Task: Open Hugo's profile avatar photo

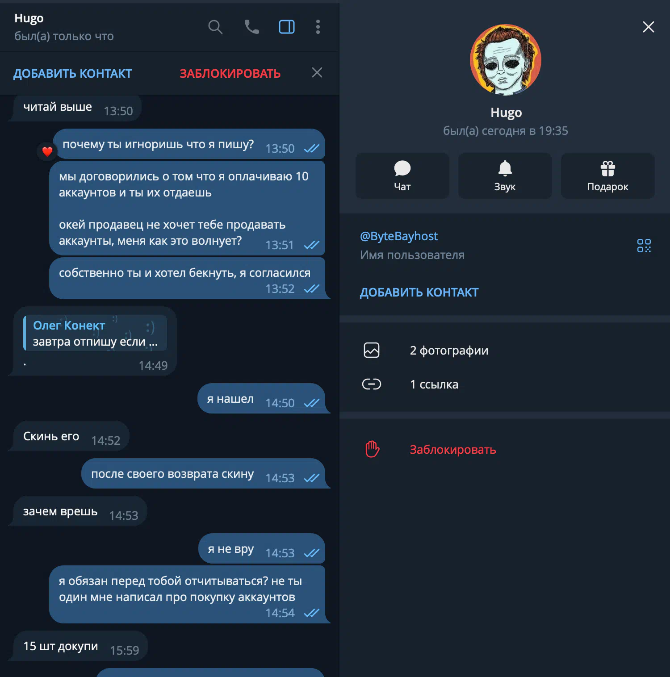Action: tap(506, 60)
